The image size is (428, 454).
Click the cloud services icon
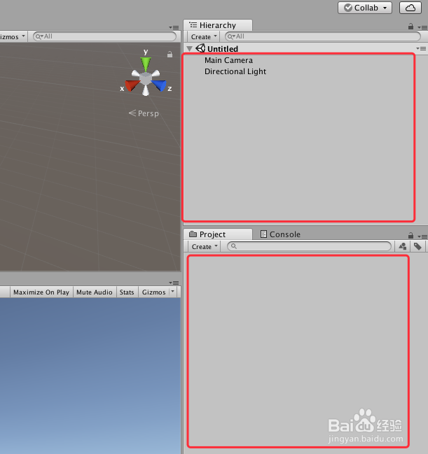pos(410,8)
